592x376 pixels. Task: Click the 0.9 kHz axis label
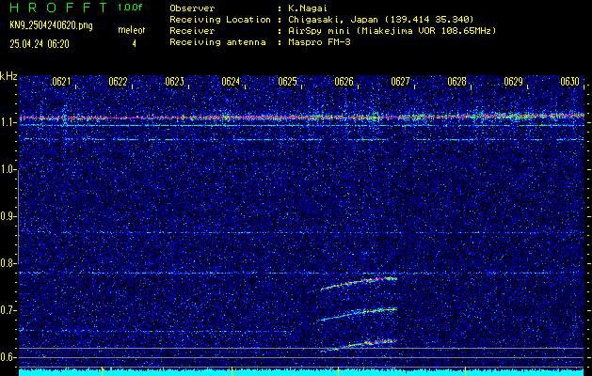pos(8,216)
